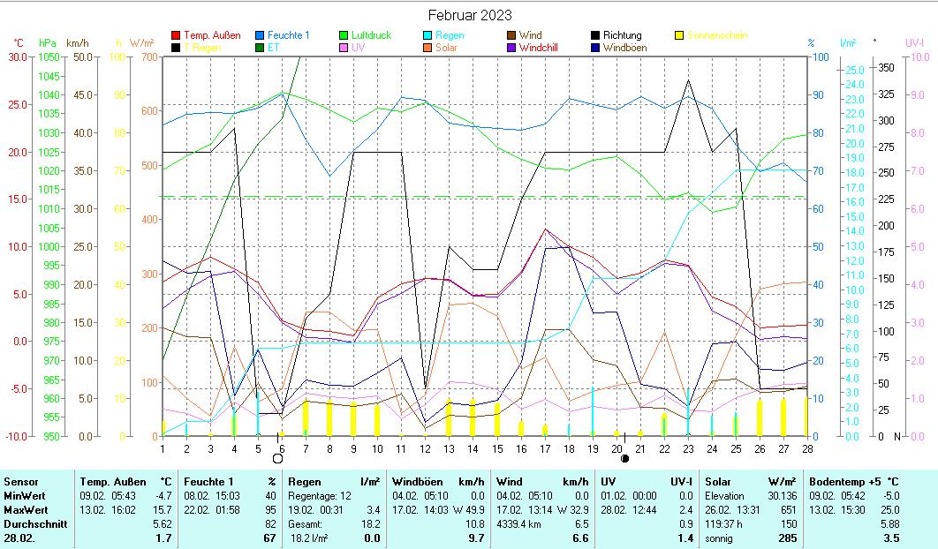This screenshot has height=549, width=938.
Task: Click the average humidity value '82'
Action: [x=270, y=524]
